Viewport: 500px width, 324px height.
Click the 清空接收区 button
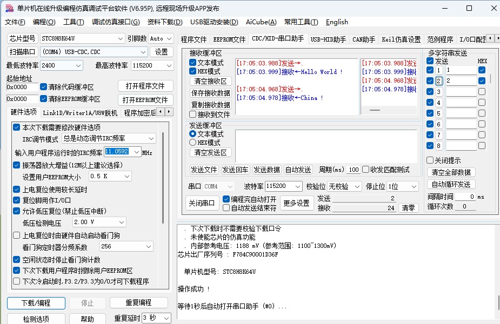[x=210, y=81]
